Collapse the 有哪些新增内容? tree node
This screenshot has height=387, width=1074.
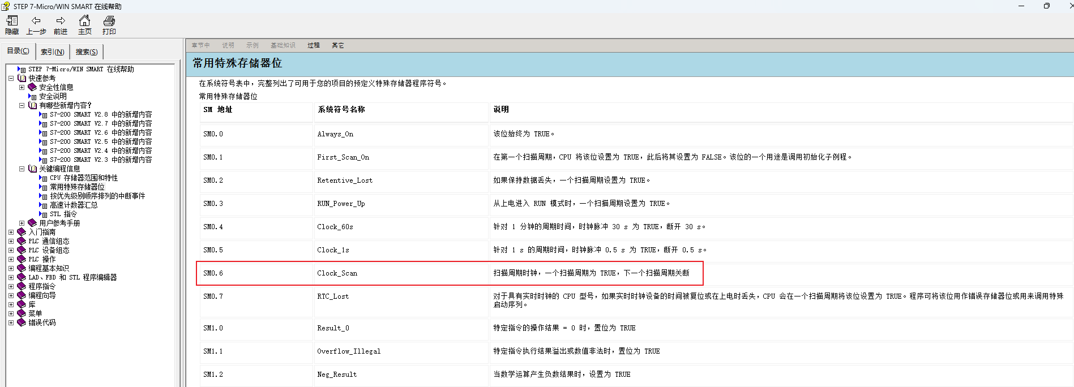[22, 105]
